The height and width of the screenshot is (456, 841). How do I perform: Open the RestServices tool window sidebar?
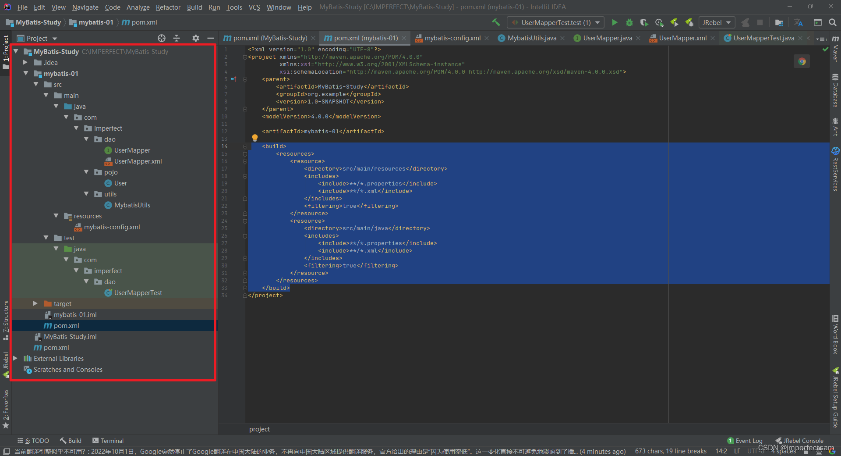[x=835, y=169]
